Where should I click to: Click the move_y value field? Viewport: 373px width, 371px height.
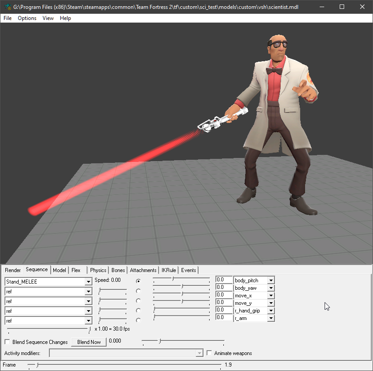coord(224,302)
